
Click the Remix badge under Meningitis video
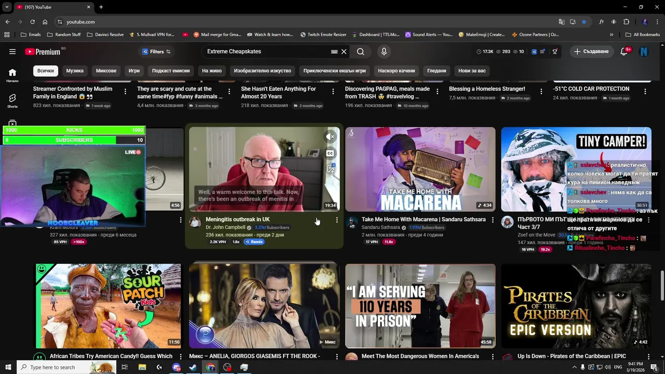tap(254, 242)
